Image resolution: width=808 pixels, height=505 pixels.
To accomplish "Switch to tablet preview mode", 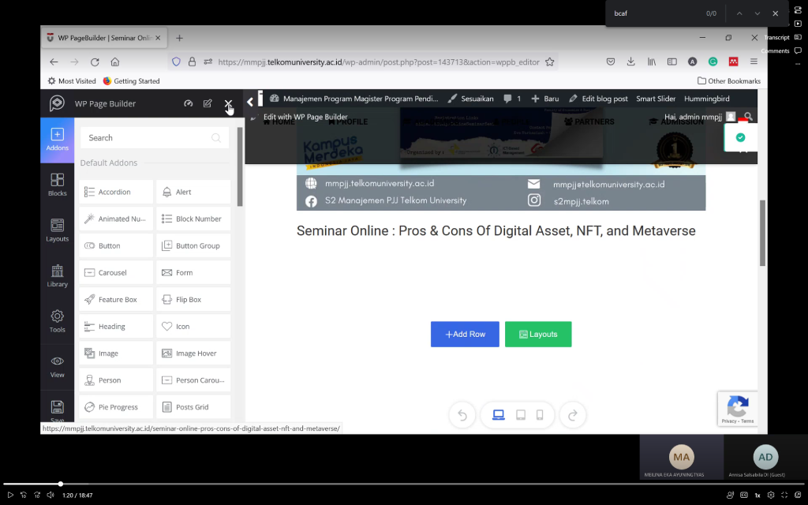I will [521, 415].
